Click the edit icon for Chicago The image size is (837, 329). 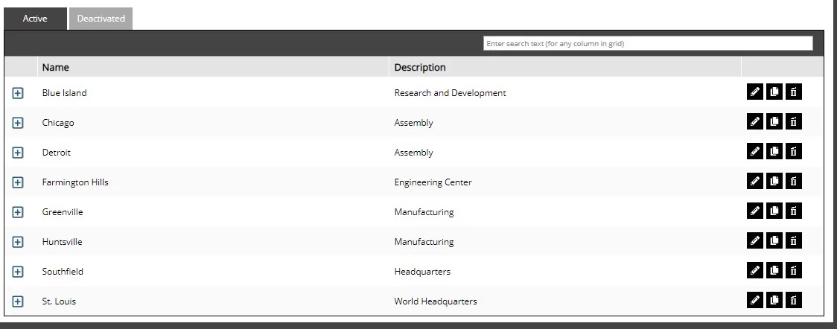pos(755,121)
